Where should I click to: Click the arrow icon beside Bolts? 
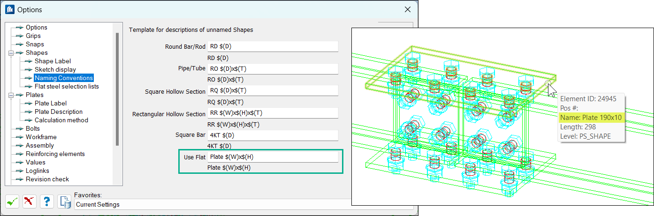pos(19,129)
